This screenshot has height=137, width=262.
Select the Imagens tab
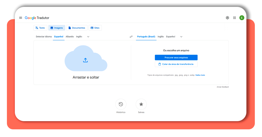(57, 28)
